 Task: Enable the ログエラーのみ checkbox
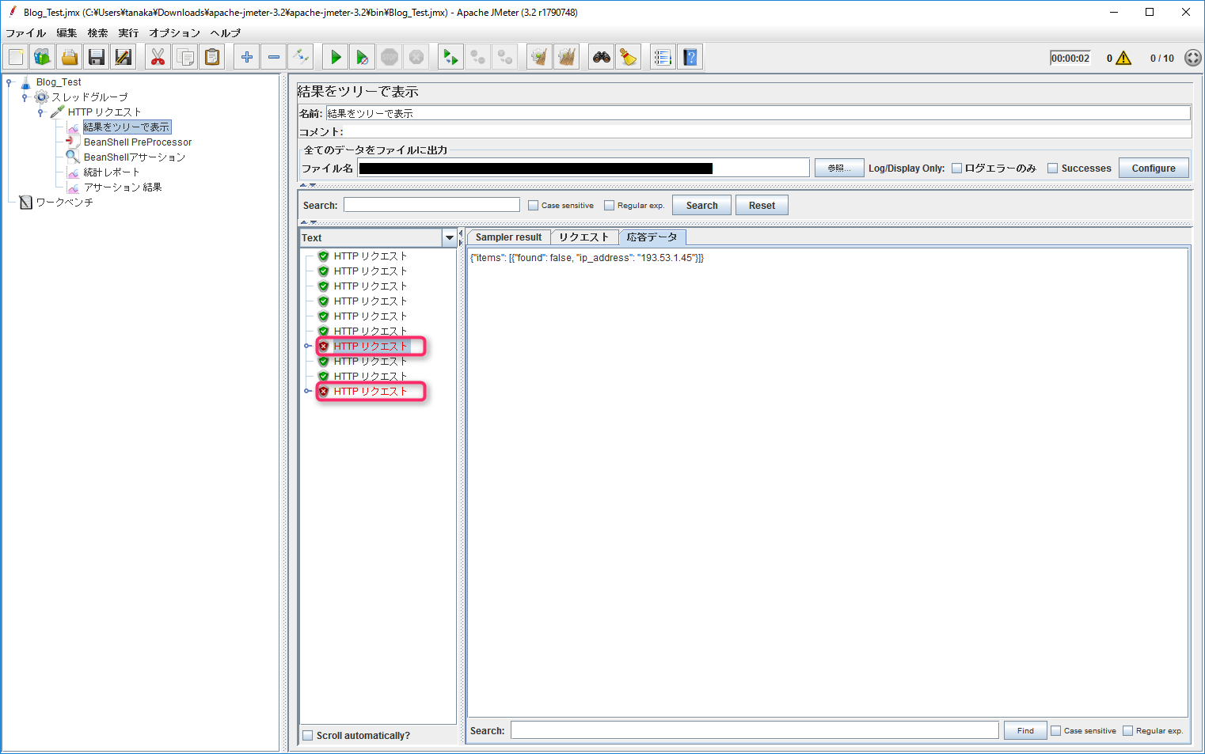click(956, 168)
